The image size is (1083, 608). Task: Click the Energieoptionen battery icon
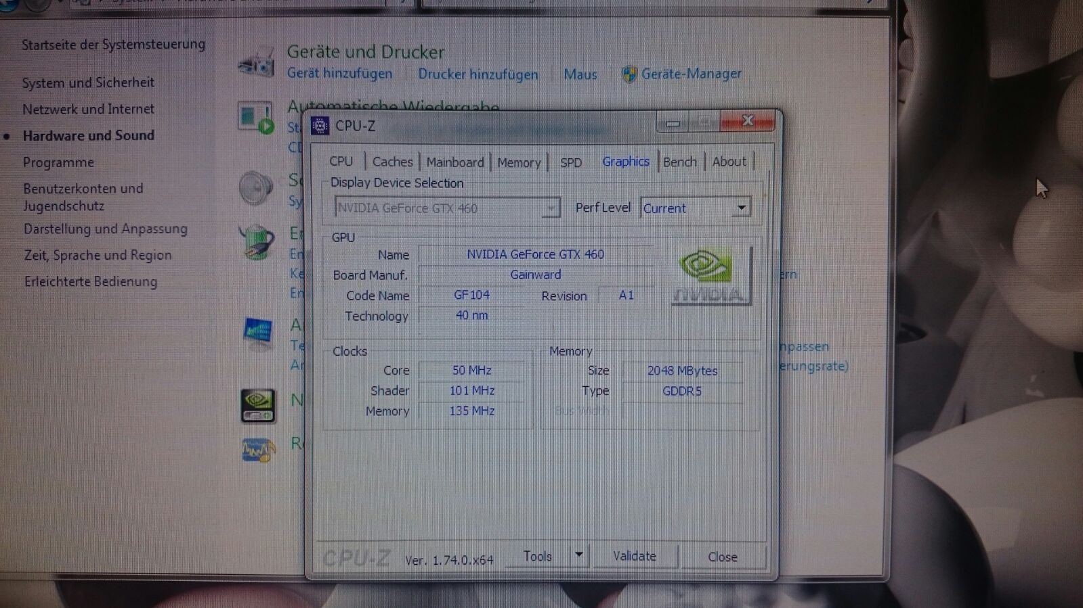pyautogui.click(x=256, y=241)
